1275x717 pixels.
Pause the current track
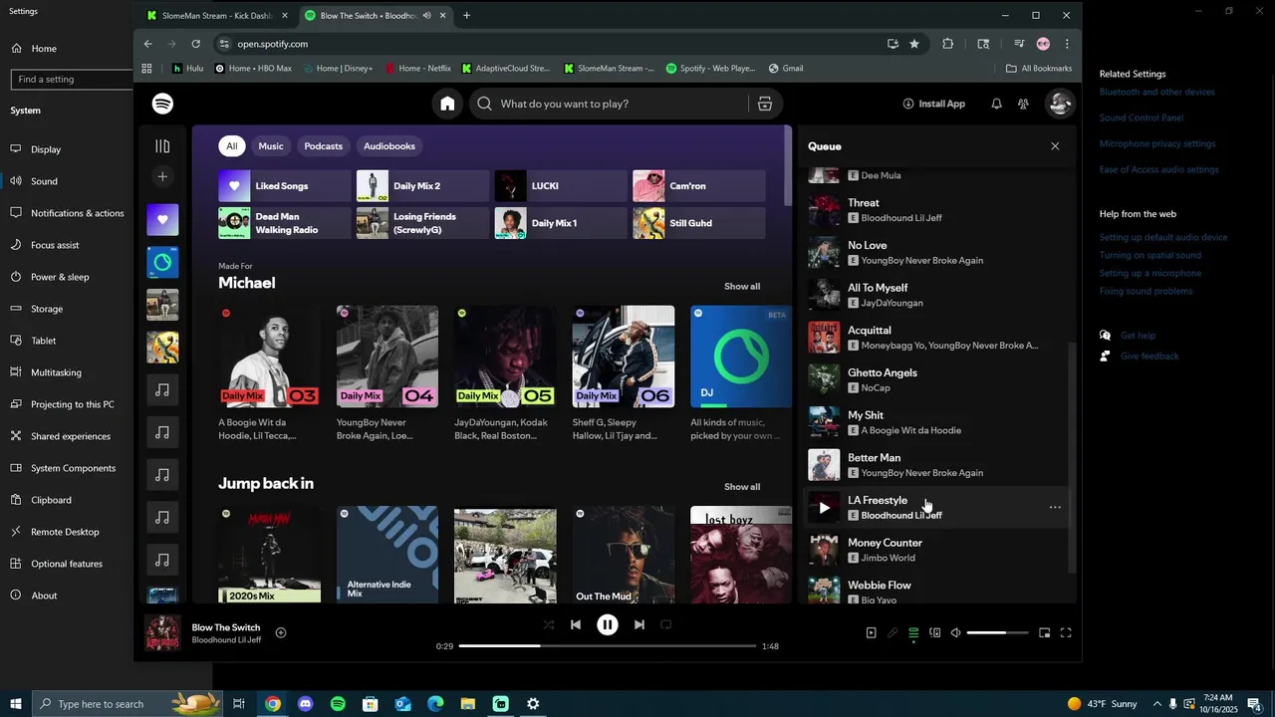pos(608,624)
